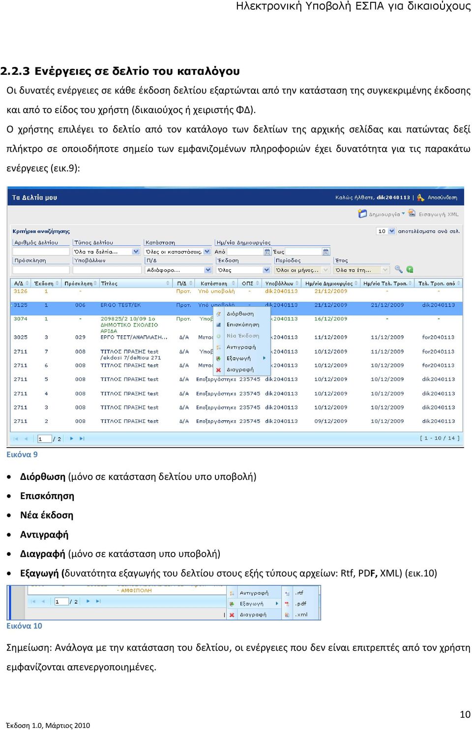472x730 pixels.
Task: Go to next page in Figure 9 pager
Action: tap(72, 438)
